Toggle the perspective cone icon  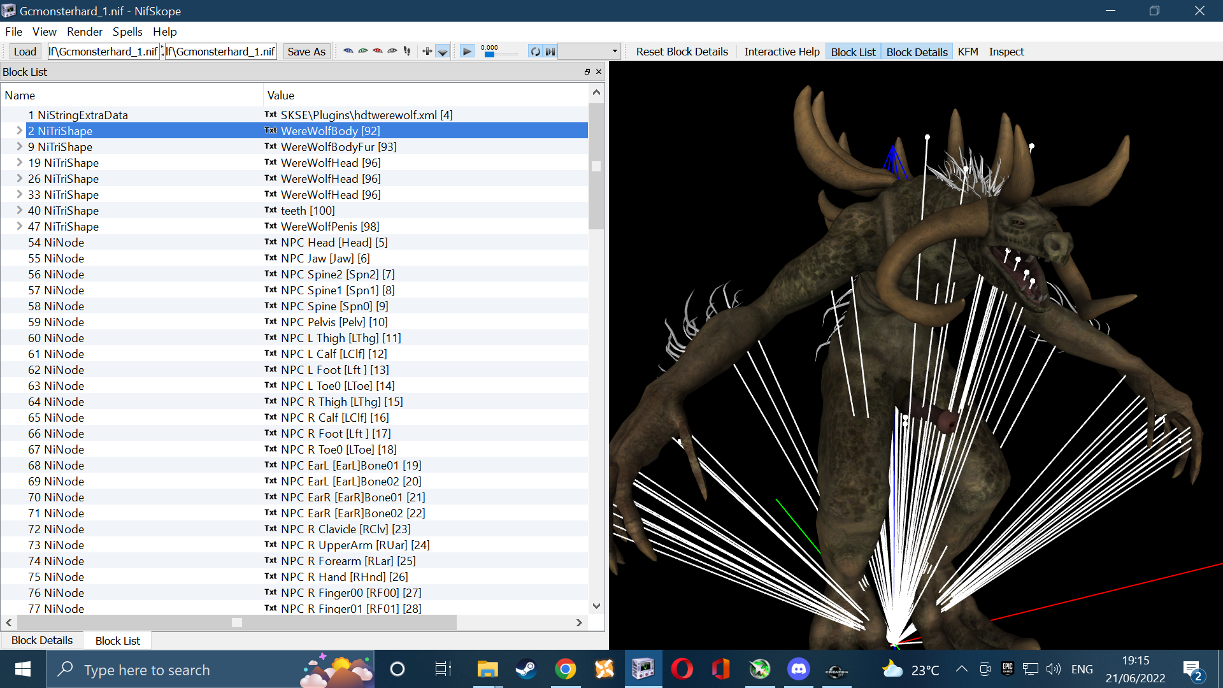point(443,52)
